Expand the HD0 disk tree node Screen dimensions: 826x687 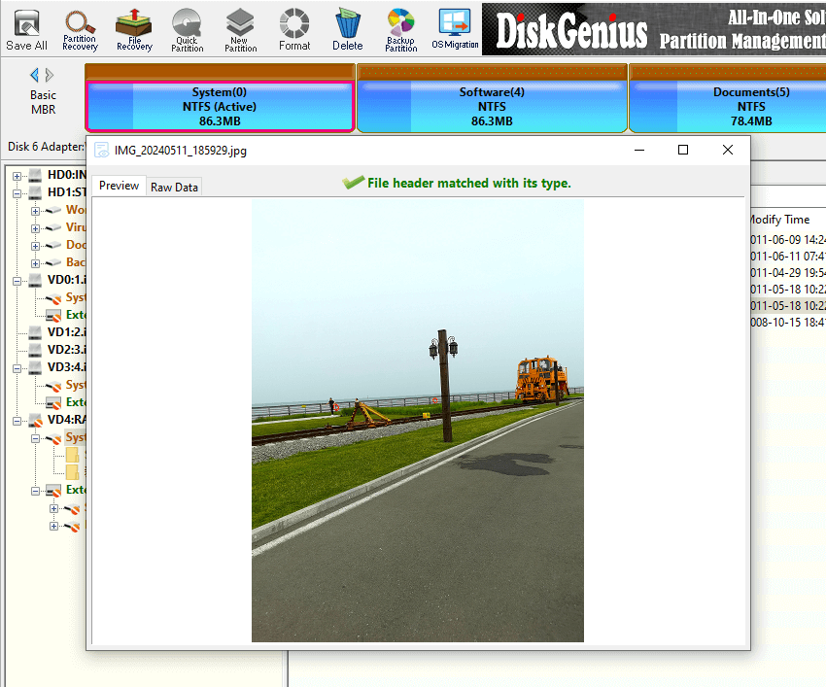[17, 175]
